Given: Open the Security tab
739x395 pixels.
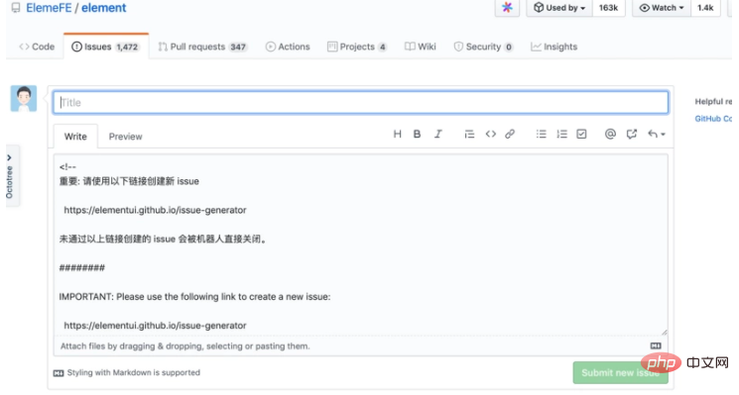Looking at the screenshot, I should 483,47.
